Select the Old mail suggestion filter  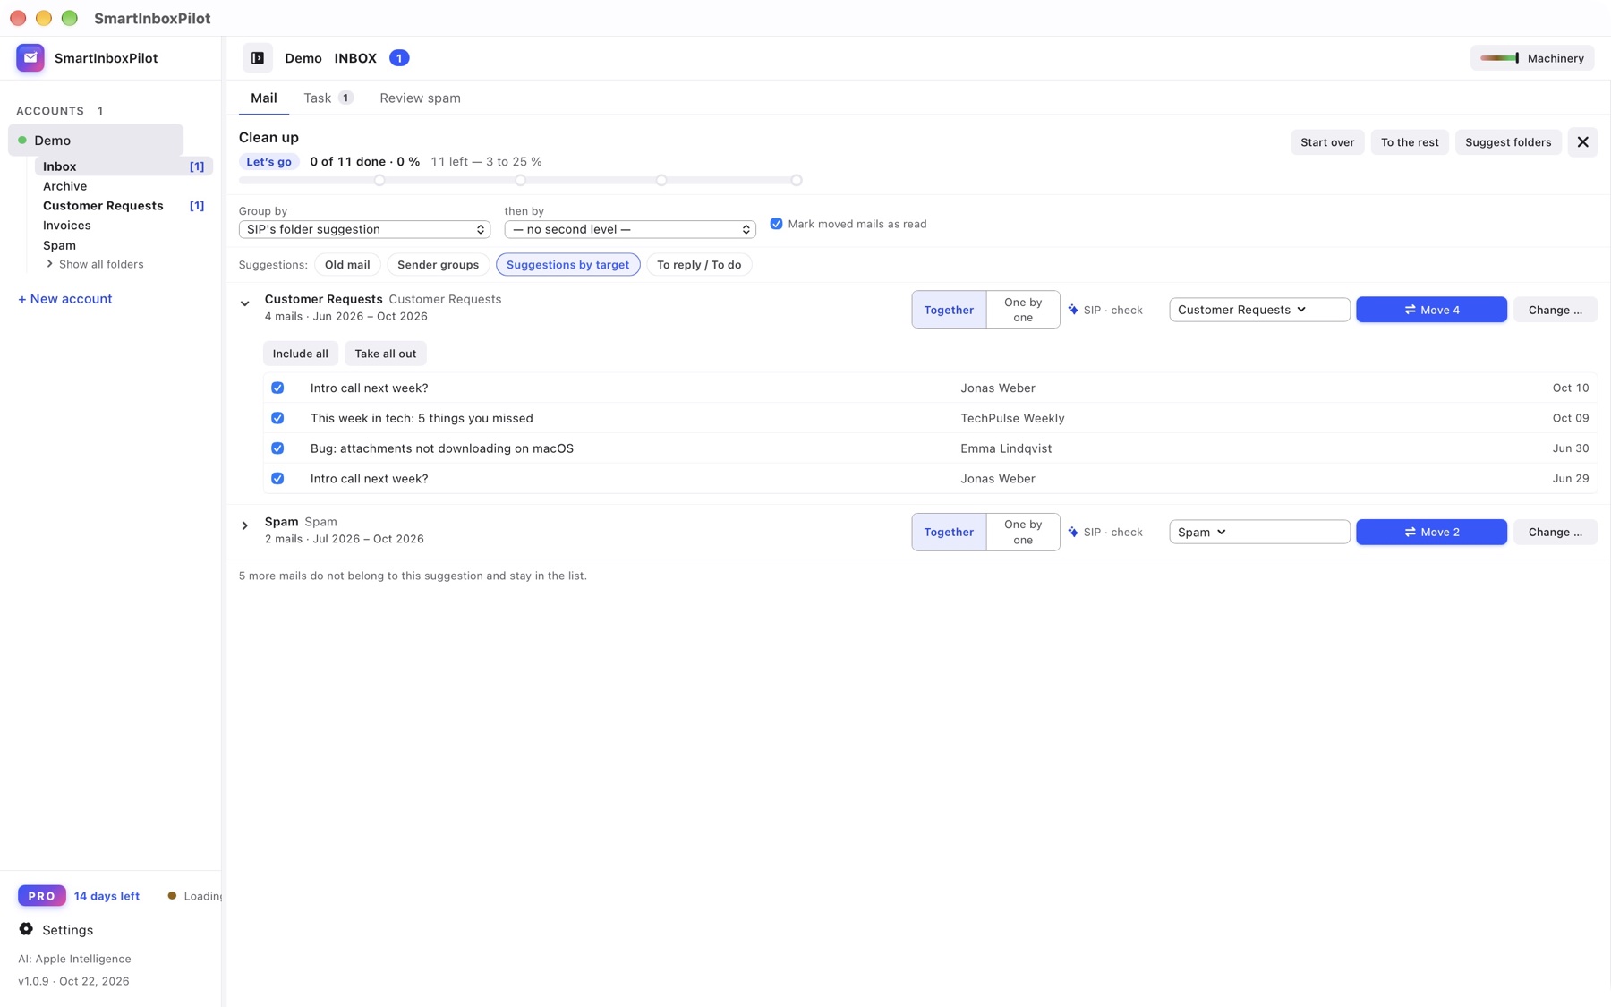tap(347, 265)
